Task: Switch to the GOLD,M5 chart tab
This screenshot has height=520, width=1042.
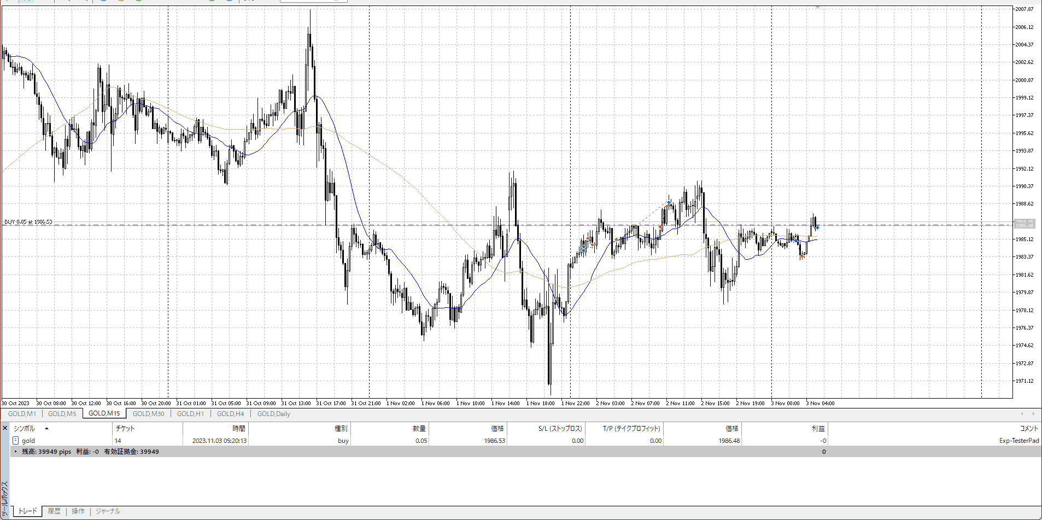Action: tap(62, 414)
